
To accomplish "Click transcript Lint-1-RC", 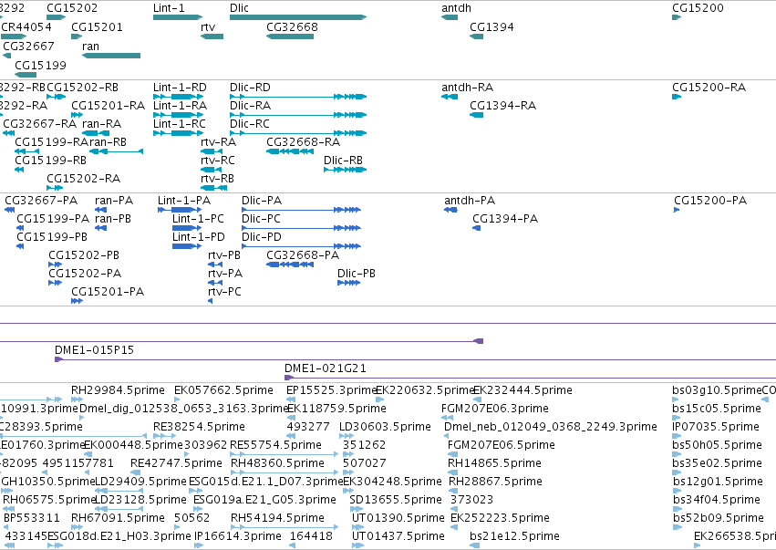I will coord(180,124).
